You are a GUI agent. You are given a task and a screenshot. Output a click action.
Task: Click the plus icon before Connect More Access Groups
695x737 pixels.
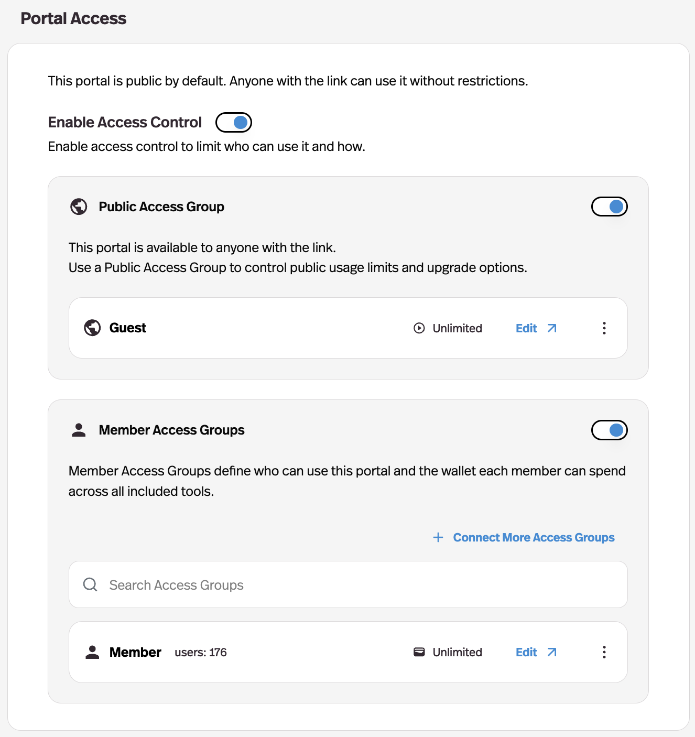[x=438, y=537]
